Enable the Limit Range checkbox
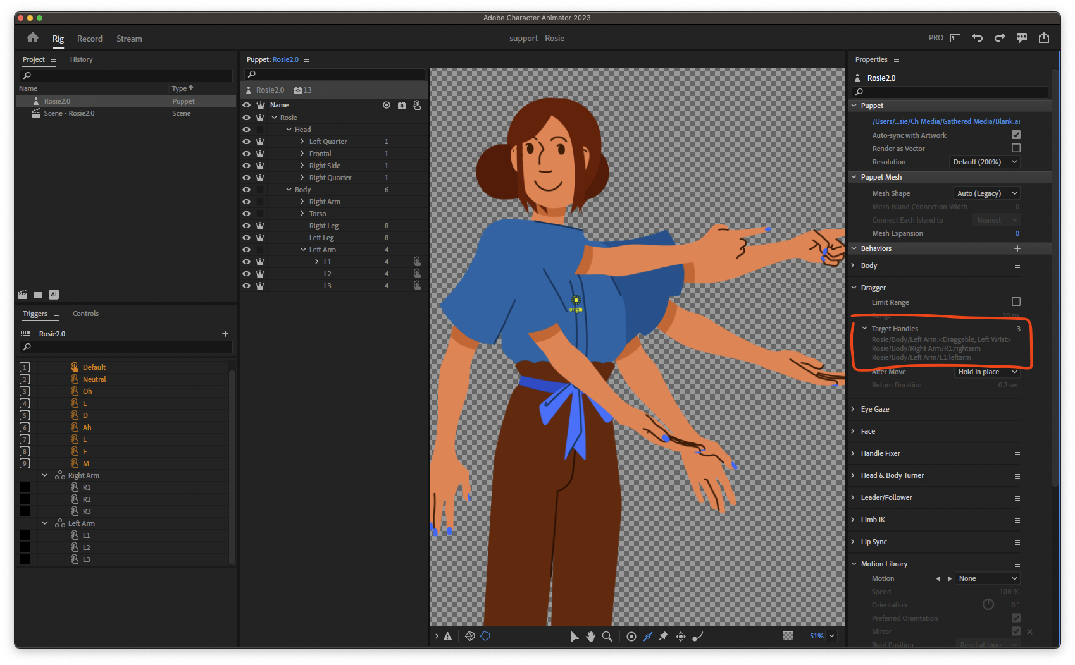The height and width of the screenshot is (665, 1075). click(1016, 302)
